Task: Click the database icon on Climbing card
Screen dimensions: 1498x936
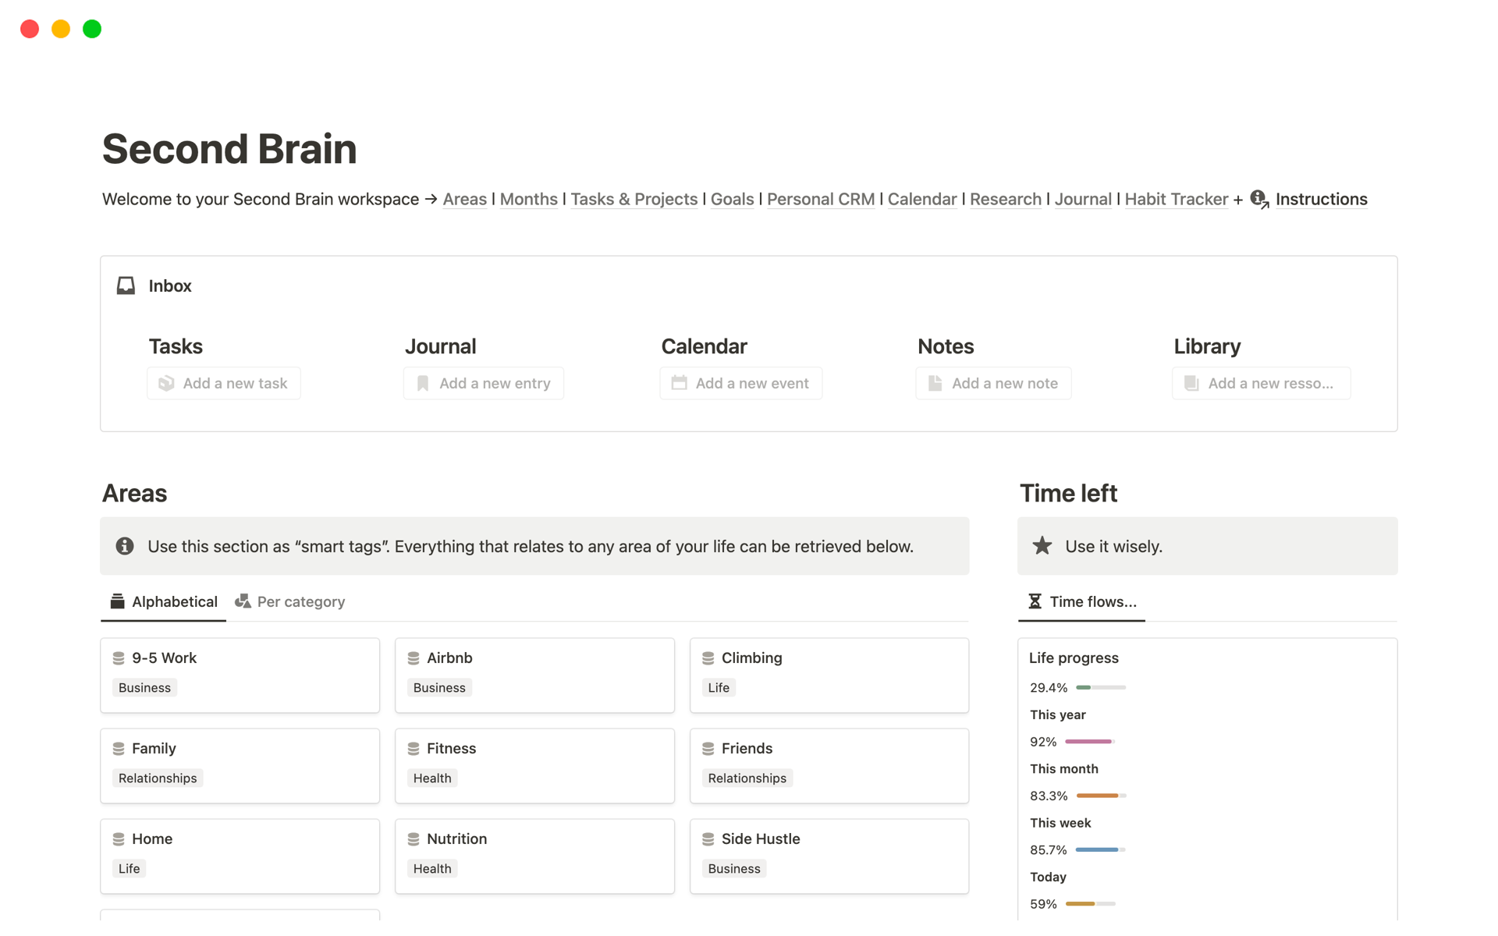Action: click(x=708, y=658)
